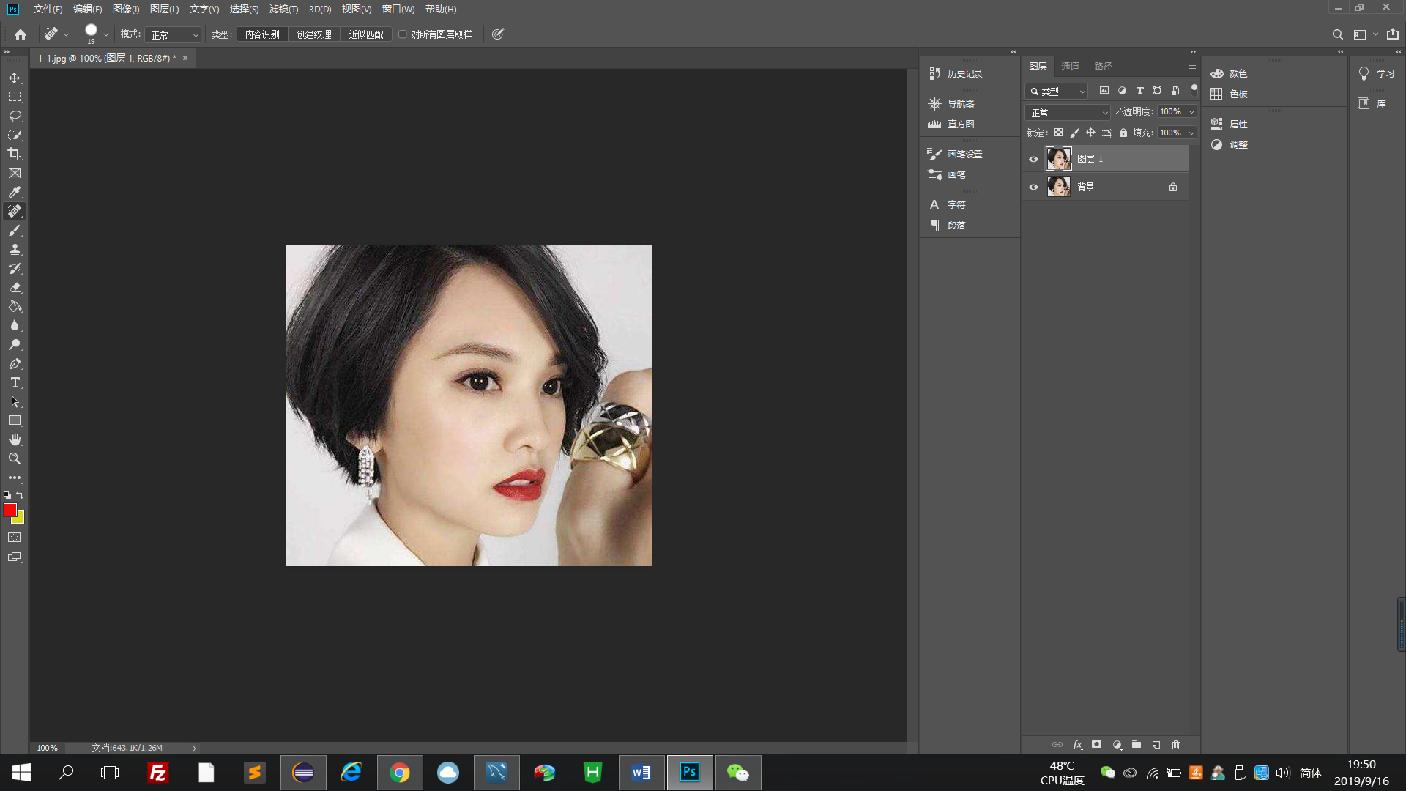Open the 不透明度 opacity dropdown arrow

pos(1191,112)
